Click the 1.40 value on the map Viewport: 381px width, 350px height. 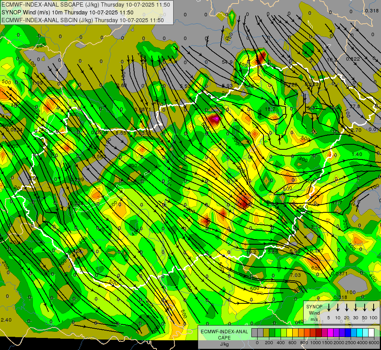357,154
